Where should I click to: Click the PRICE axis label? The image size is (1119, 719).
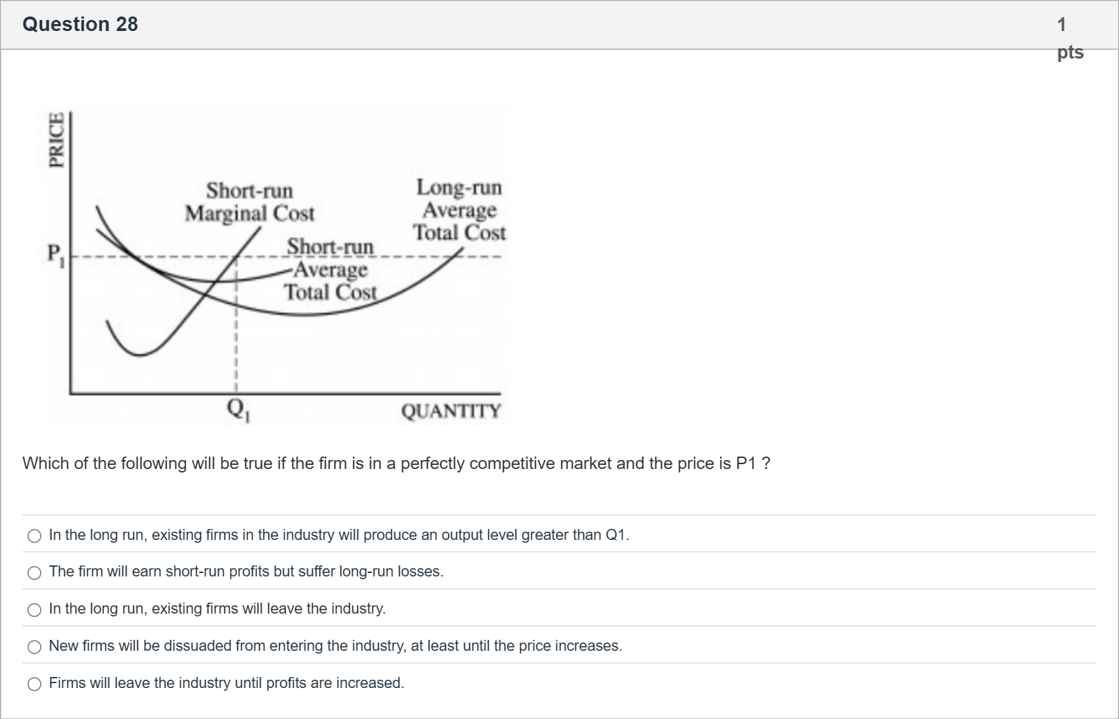[x=55, y=140]
